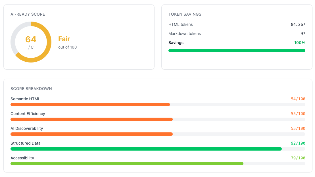
Task: Click the Token Savings heading
Action: [x=185, y=14]
